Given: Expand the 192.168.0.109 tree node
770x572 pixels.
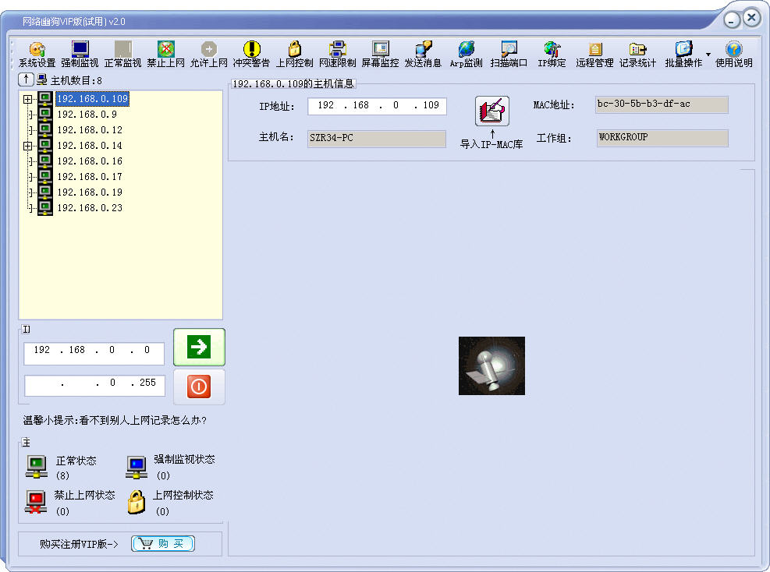Looking at the screenshot, I should pyautogui.click(x=27, y=99).
